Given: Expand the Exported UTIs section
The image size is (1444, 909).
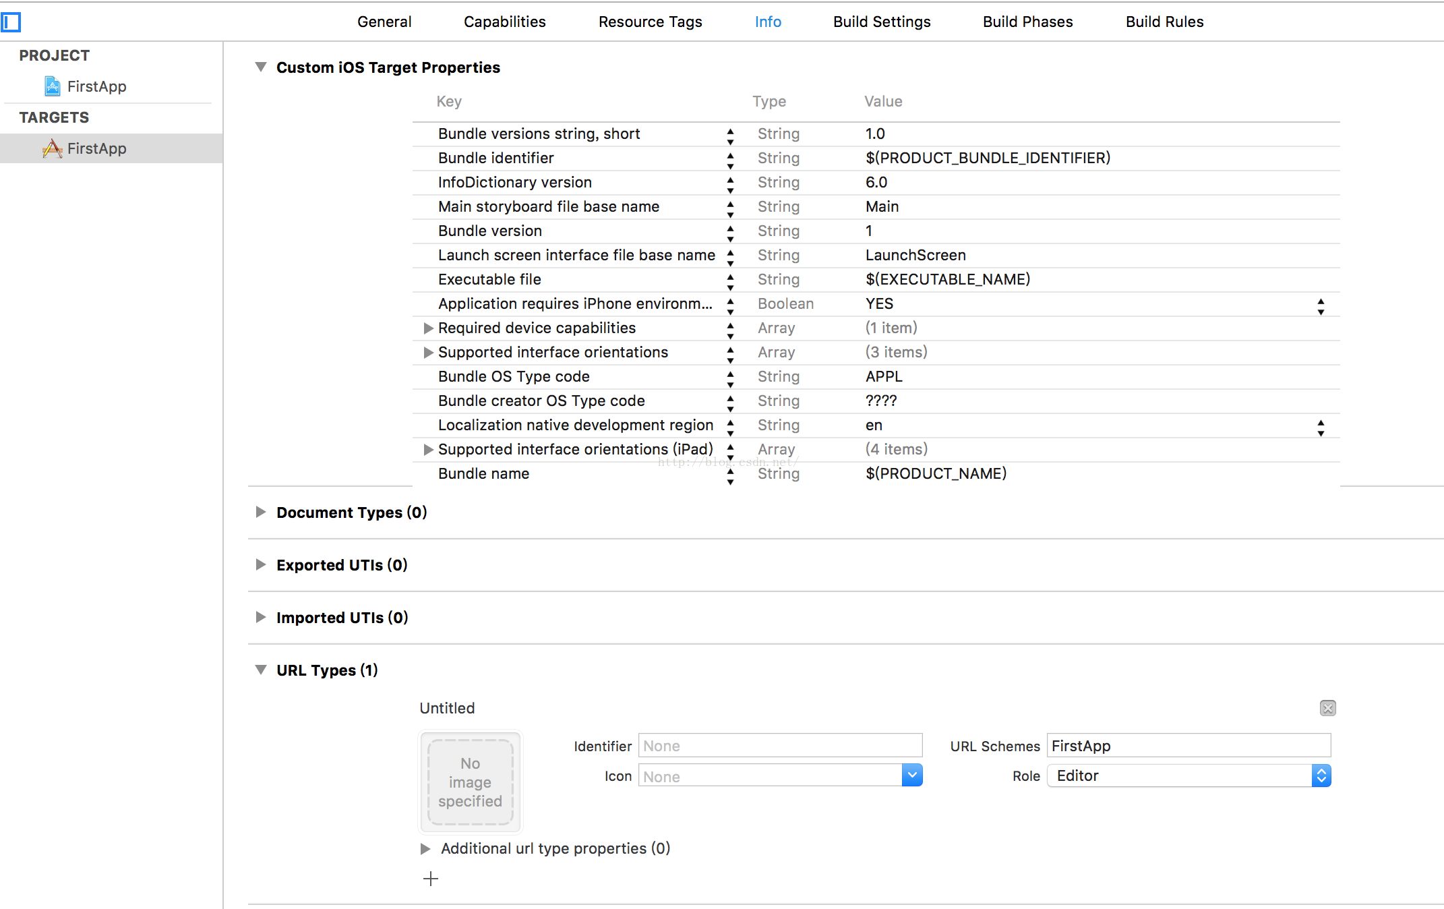Looking at the screenshot, I should [x=261, y=564].
